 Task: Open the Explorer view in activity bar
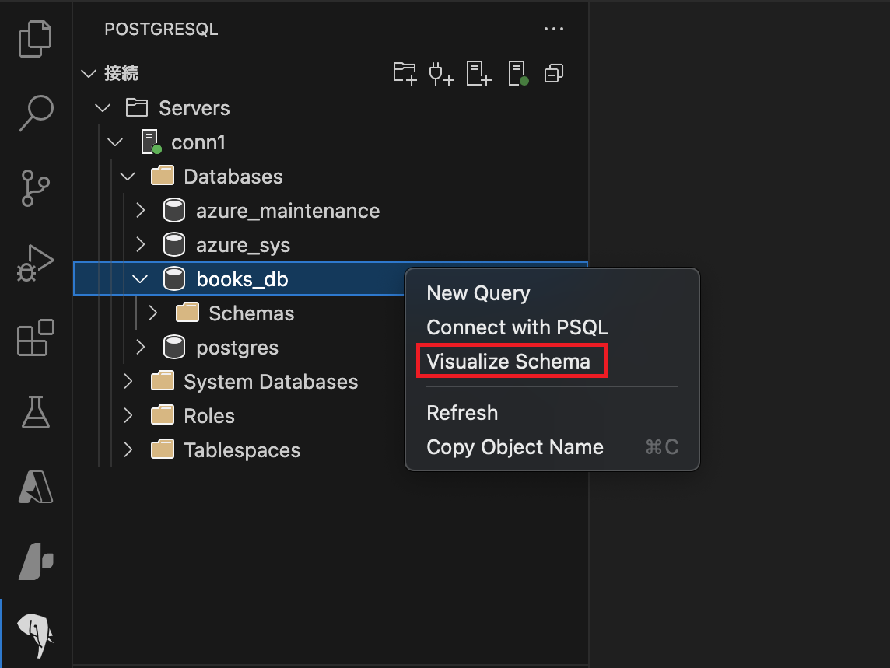coord(35,39)
